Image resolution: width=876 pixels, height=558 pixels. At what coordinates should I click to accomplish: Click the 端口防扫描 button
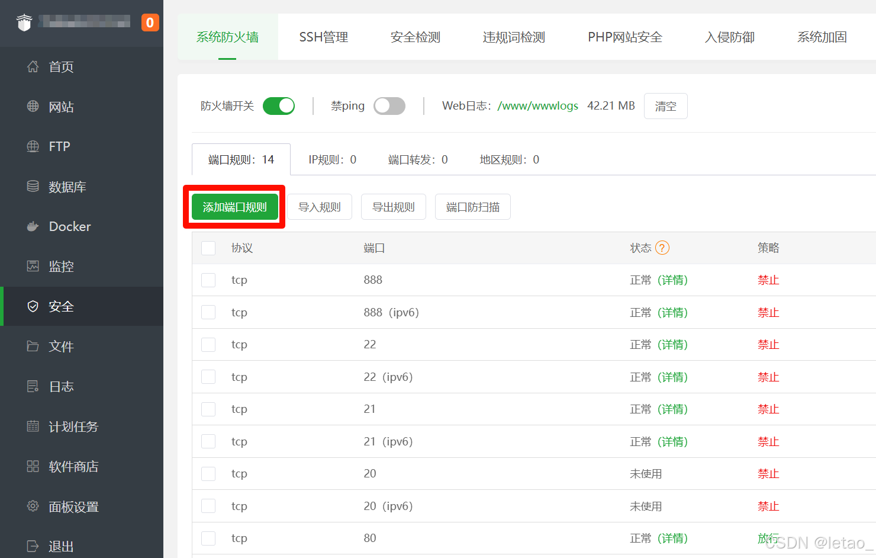tap(473, 207)
